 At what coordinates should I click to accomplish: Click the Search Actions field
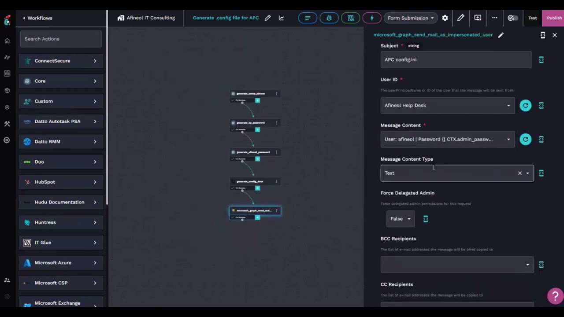point(61,39)
